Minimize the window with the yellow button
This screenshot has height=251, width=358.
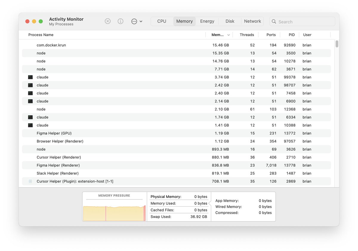tap(34, 21)
